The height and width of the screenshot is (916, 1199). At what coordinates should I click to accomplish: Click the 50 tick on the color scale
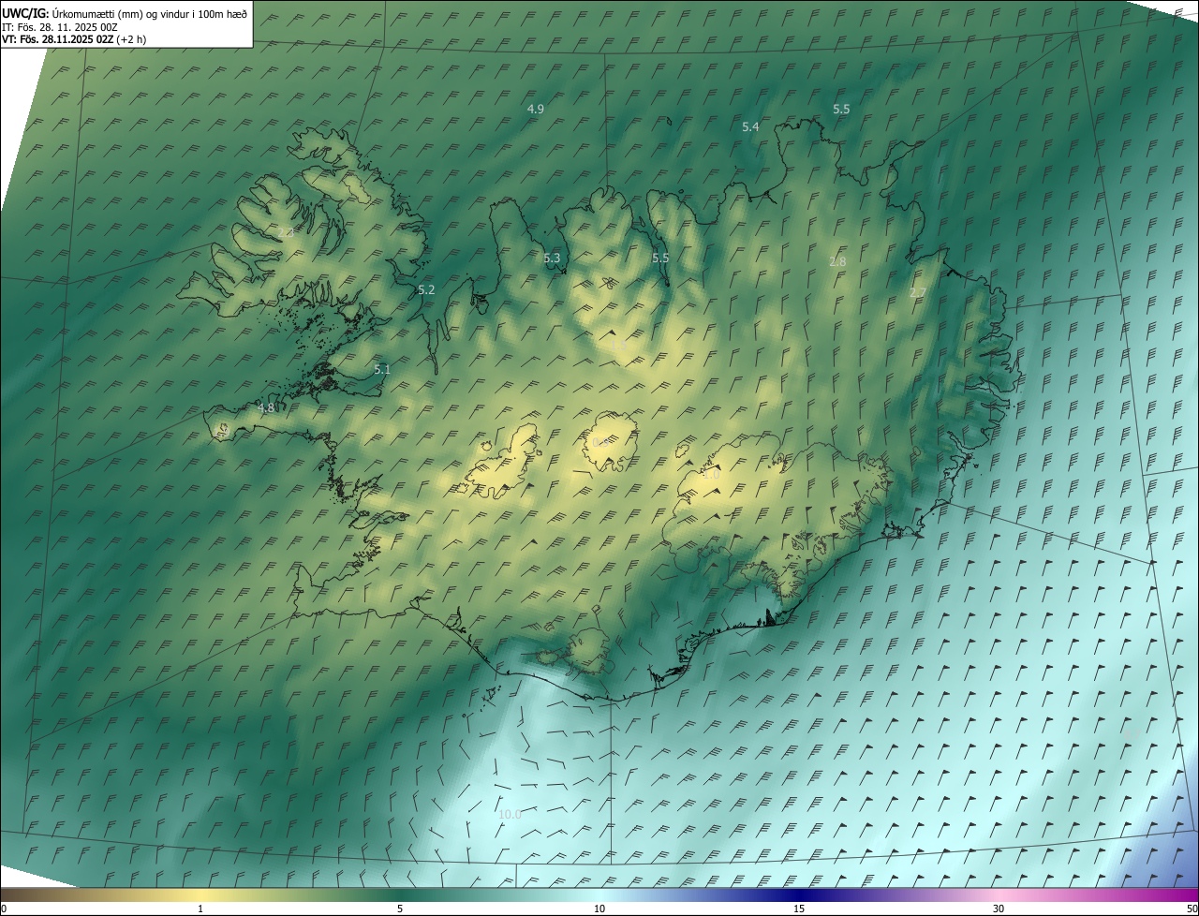[x=1192, y=909]
